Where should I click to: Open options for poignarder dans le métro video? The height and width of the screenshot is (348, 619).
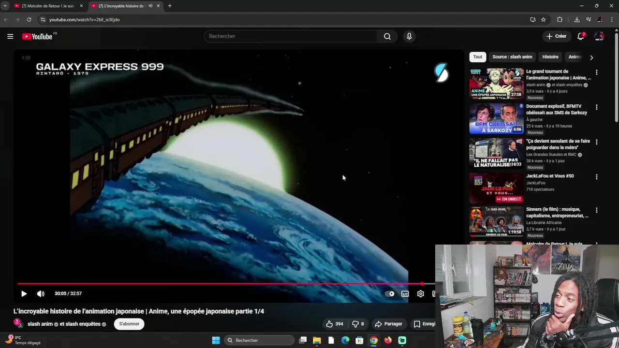(596, 142)
